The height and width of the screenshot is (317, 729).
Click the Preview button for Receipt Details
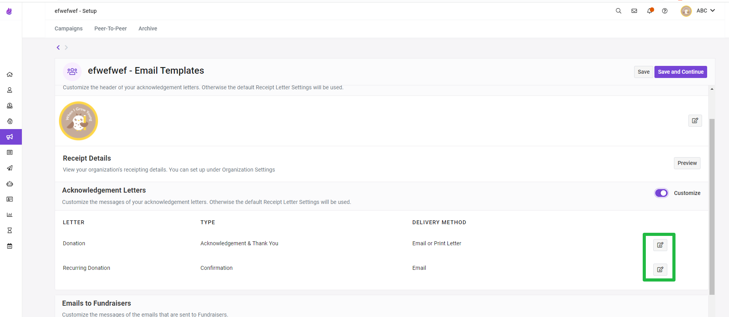coord(687,163)
